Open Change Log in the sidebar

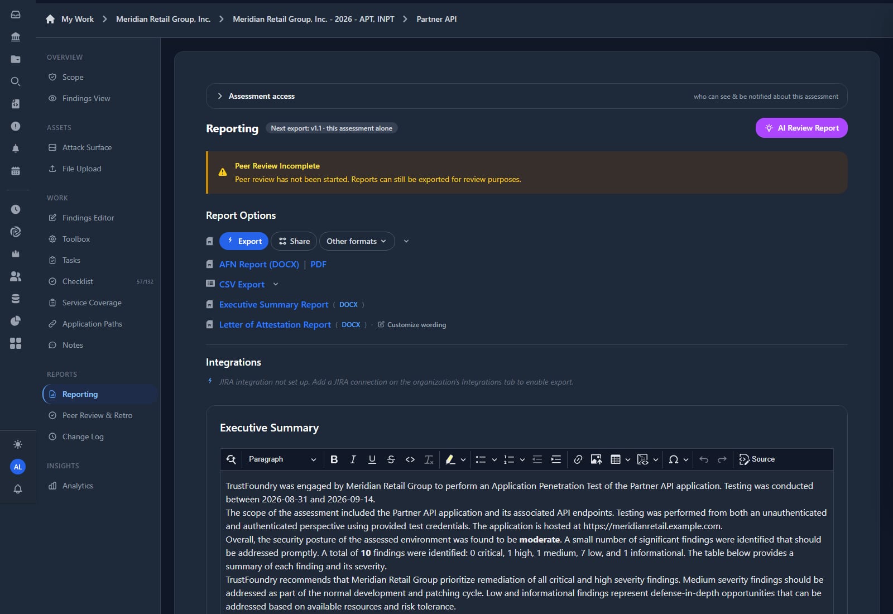tap(83, 436)
